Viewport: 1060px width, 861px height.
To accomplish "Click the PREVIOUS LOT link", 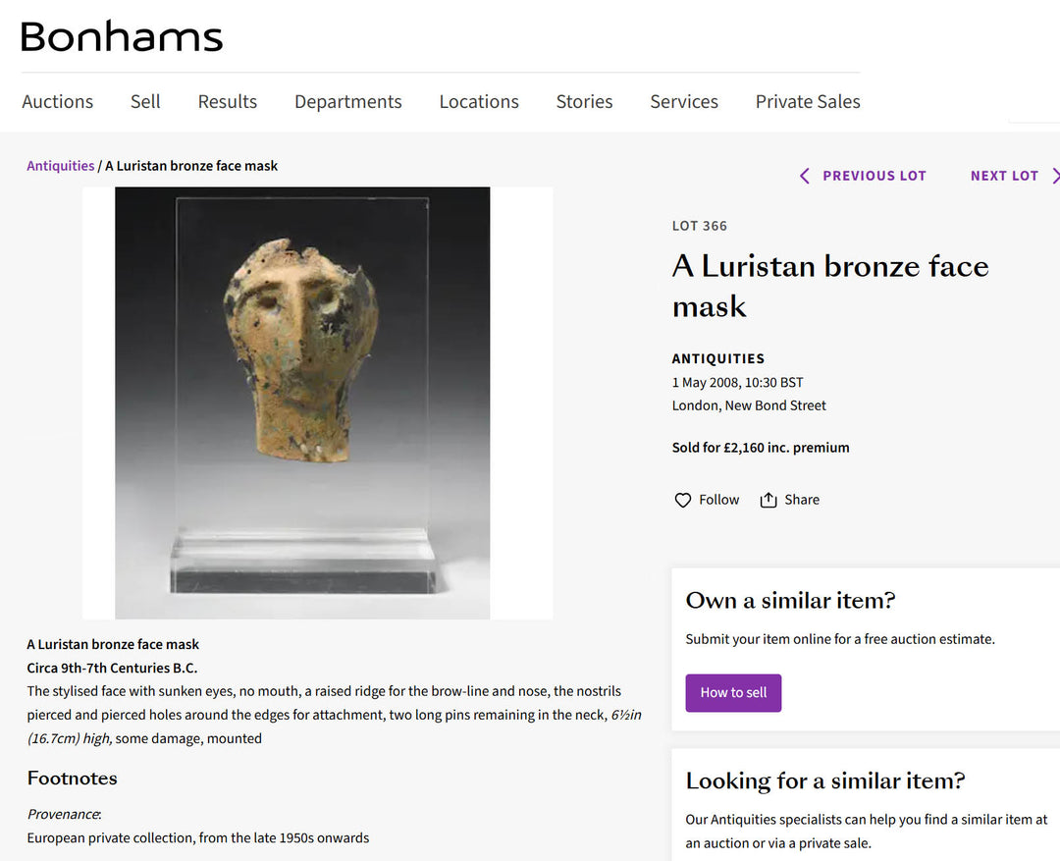I will [874, 176].
